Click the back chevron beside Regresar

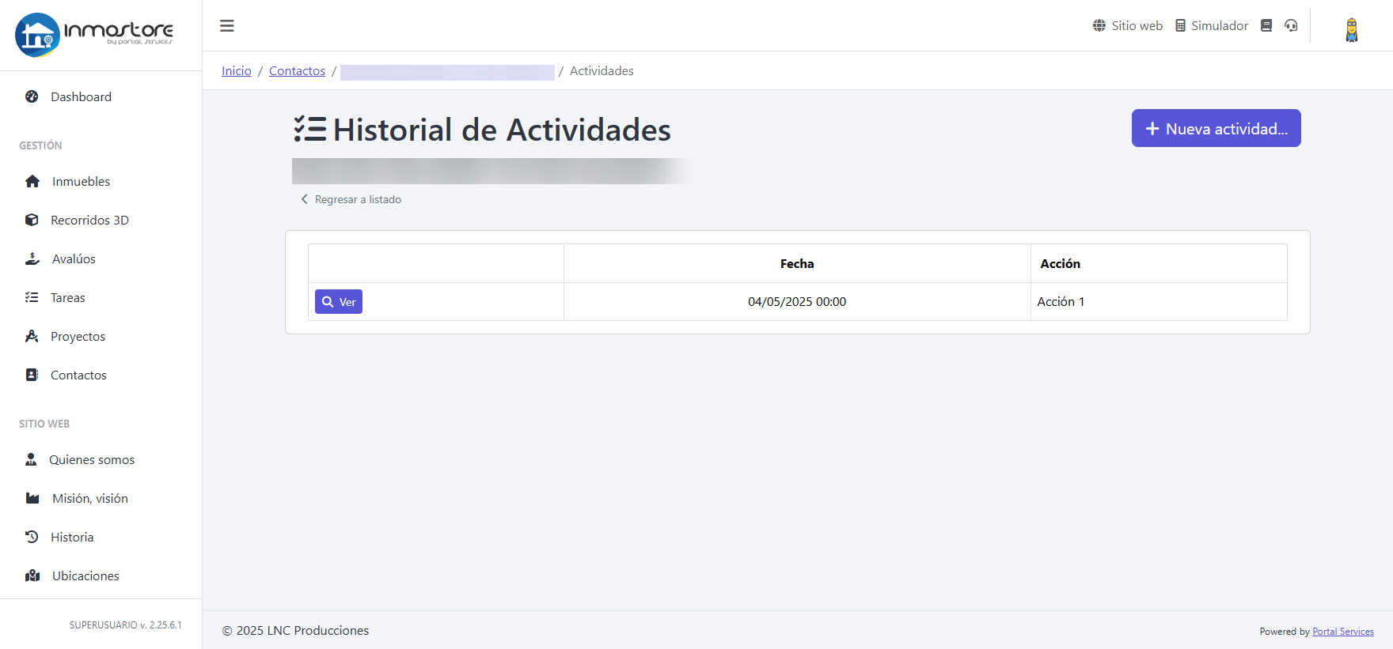tap(304, 199)
